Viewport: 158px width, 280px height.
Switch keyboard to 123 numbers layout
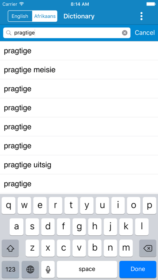10,269
